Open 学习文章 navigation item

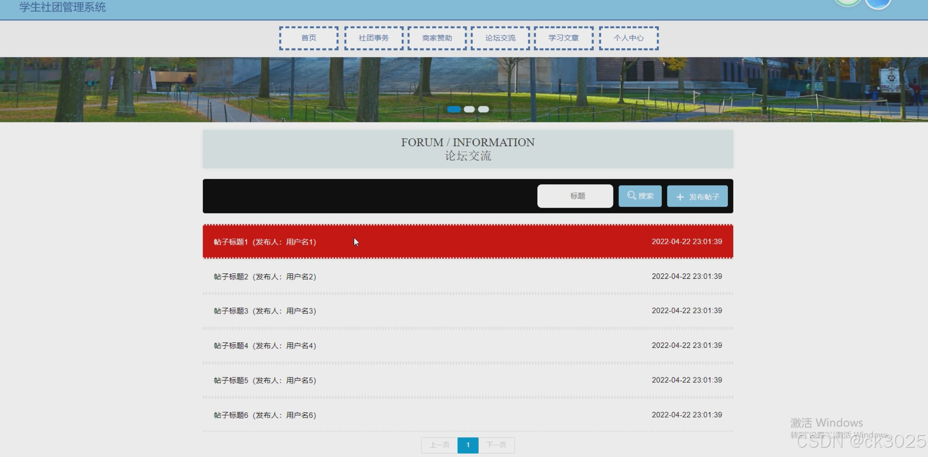coord(564,38)
